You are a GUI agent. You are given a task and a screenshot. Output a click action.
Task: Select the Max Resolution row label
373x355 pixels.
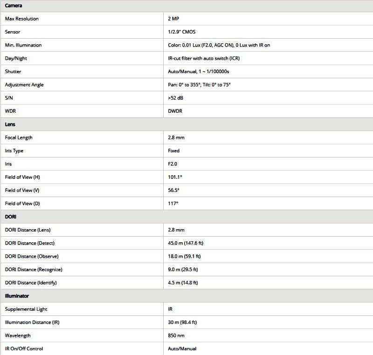[22, 19]
